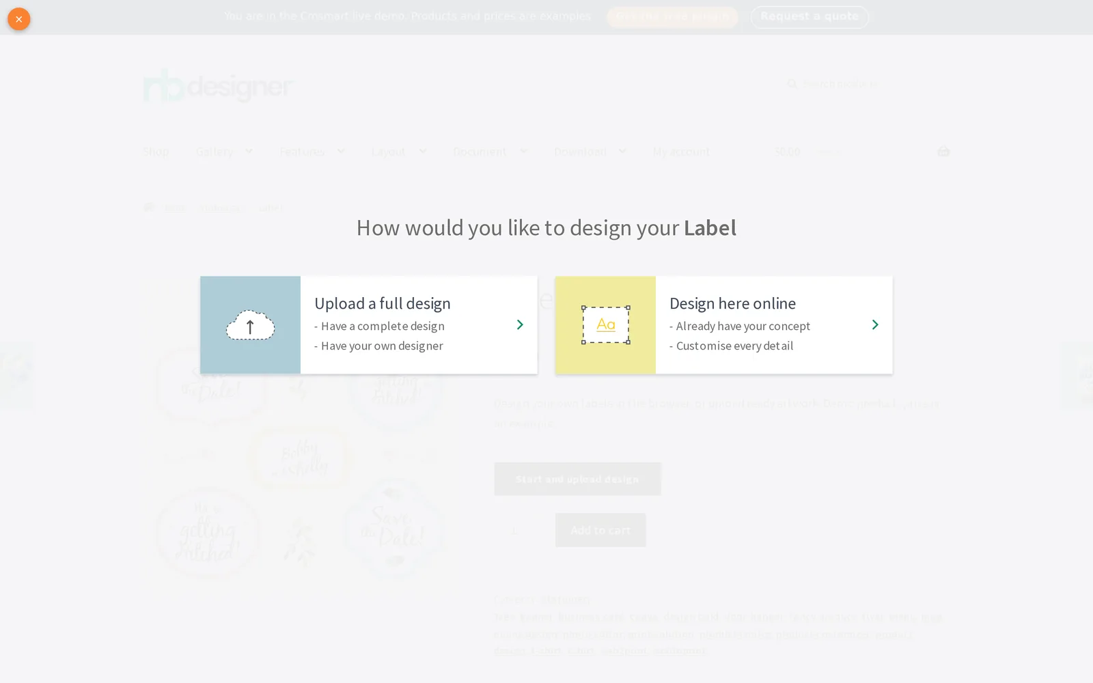Click the Start and upload design button

click(577, 479)
